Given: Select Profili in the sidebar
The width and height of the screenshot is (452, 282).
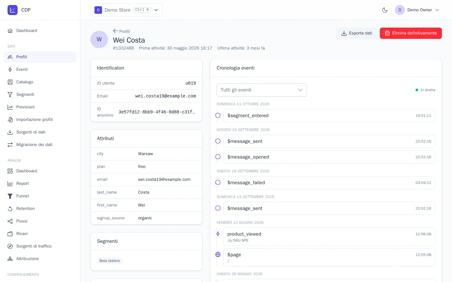Looking at the screenshot, I should tap(40, 57).
